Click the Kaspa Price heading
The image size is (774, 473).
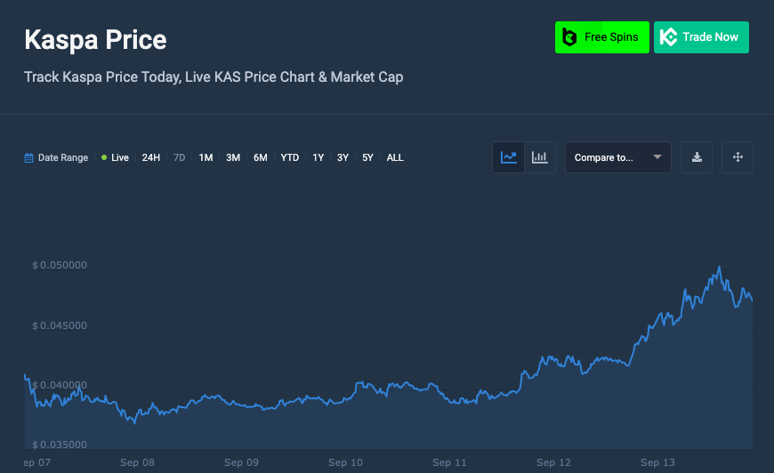[95, 40]
